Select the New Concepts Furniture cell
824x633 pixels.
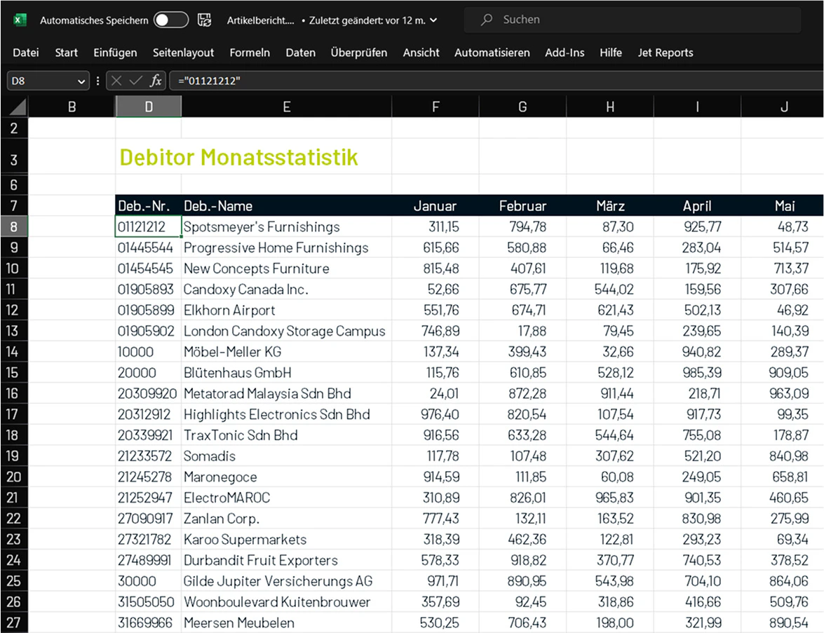pos(286,268)
